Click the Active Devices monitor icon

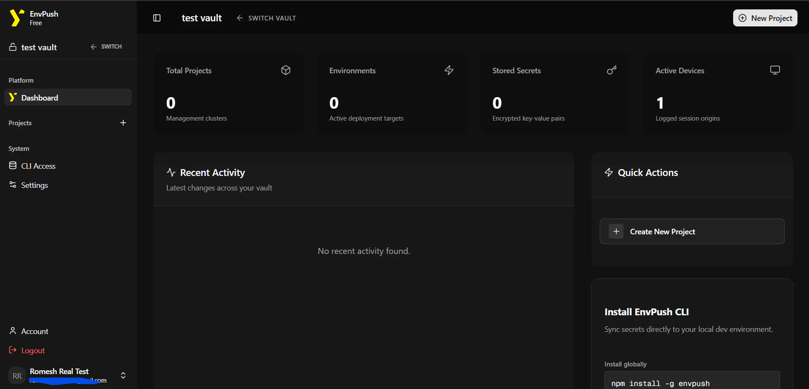[775, 70]
